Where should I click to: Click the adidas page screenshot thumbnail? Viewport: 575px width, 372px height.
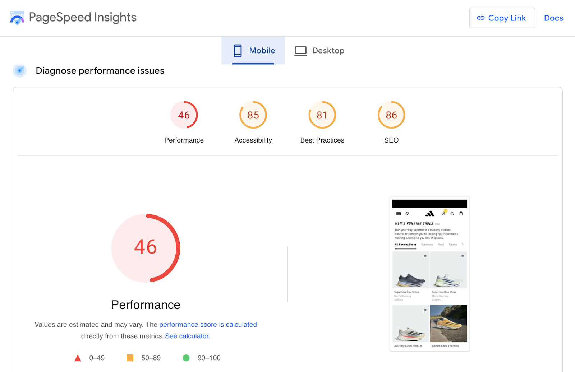point(430,274)
